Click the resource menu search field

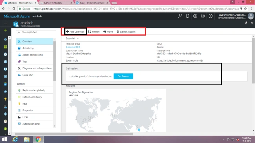click(x=36, y=32)
